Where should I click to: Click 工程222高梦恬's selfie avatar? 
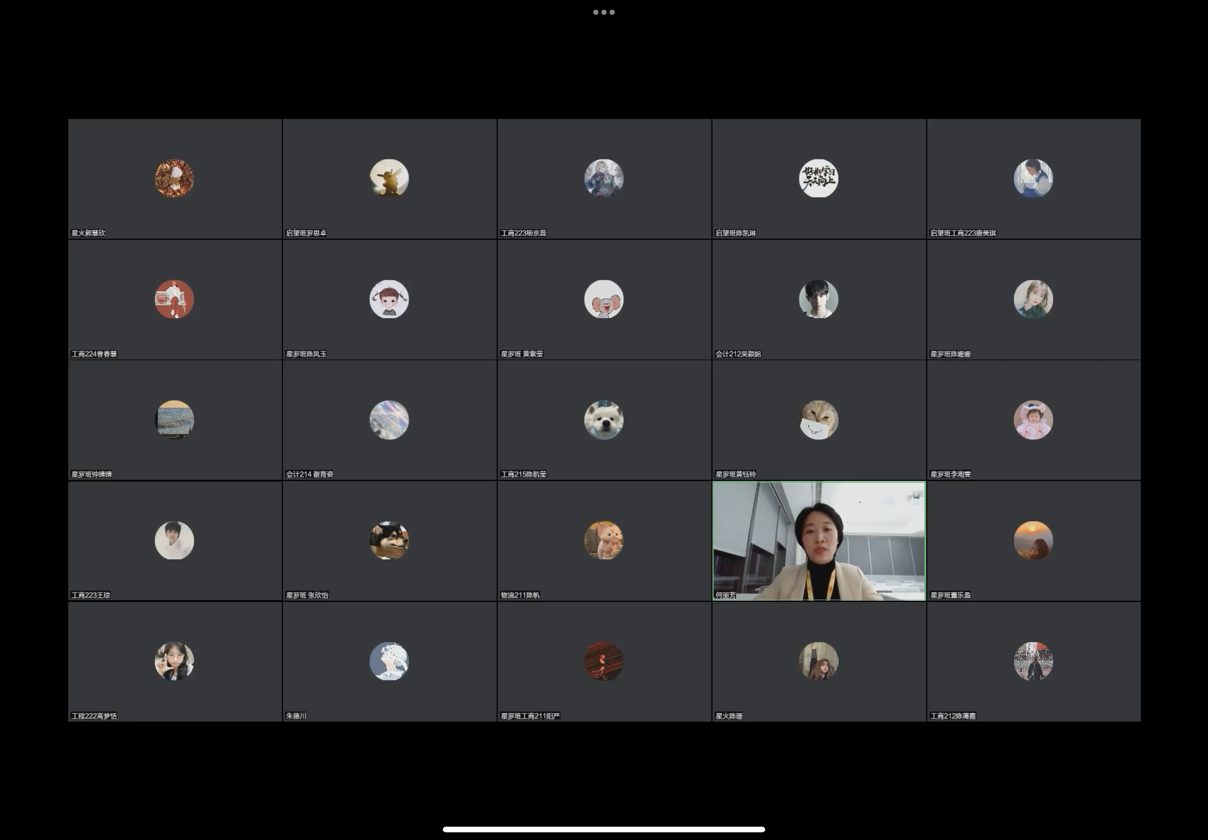click(x=174, y=661)
